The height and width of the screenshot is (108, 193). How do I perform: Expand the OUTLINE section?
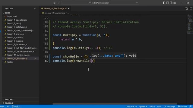pyautogui.click(x=20, y=100)
